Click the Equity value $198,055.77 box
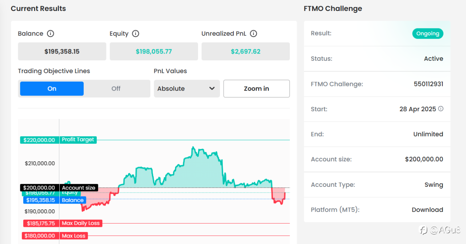 (154, 51)
